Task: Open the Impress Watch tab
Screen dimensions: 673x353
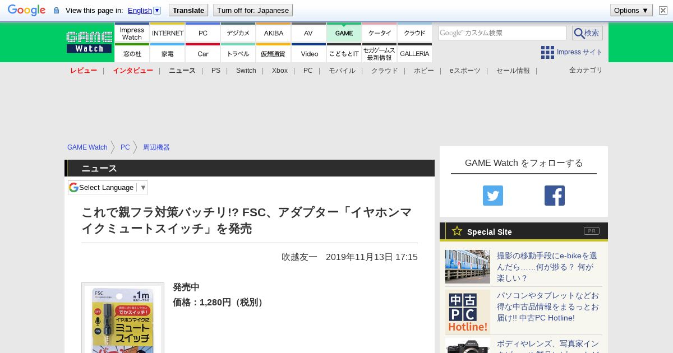Action: 132,33
